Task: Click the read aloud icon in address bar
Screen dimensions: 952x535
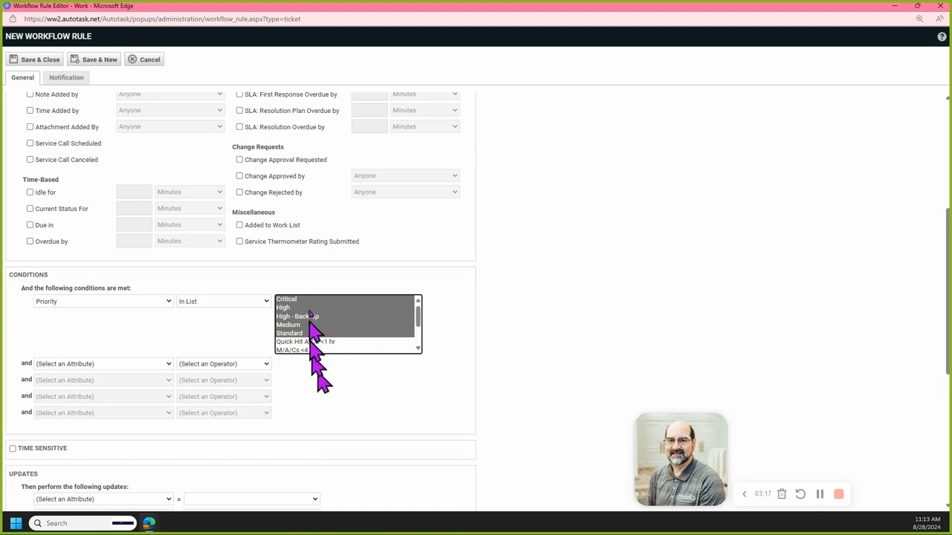Action: click(940, 19)
